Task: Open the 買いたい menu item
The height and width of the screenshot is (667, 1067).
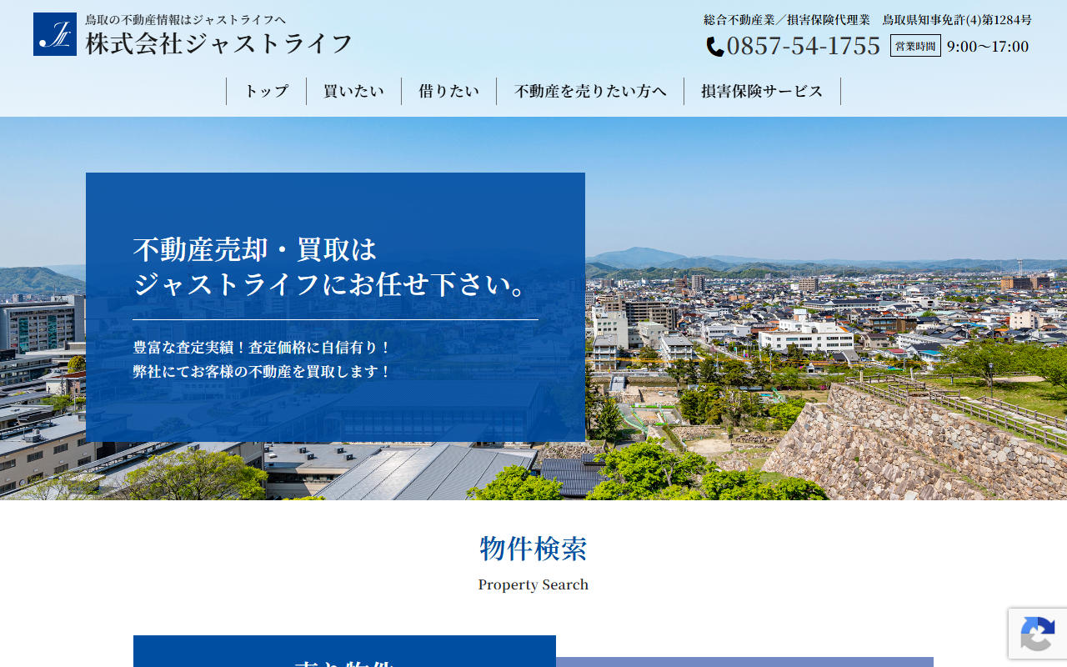Action: tap(354, 92)
